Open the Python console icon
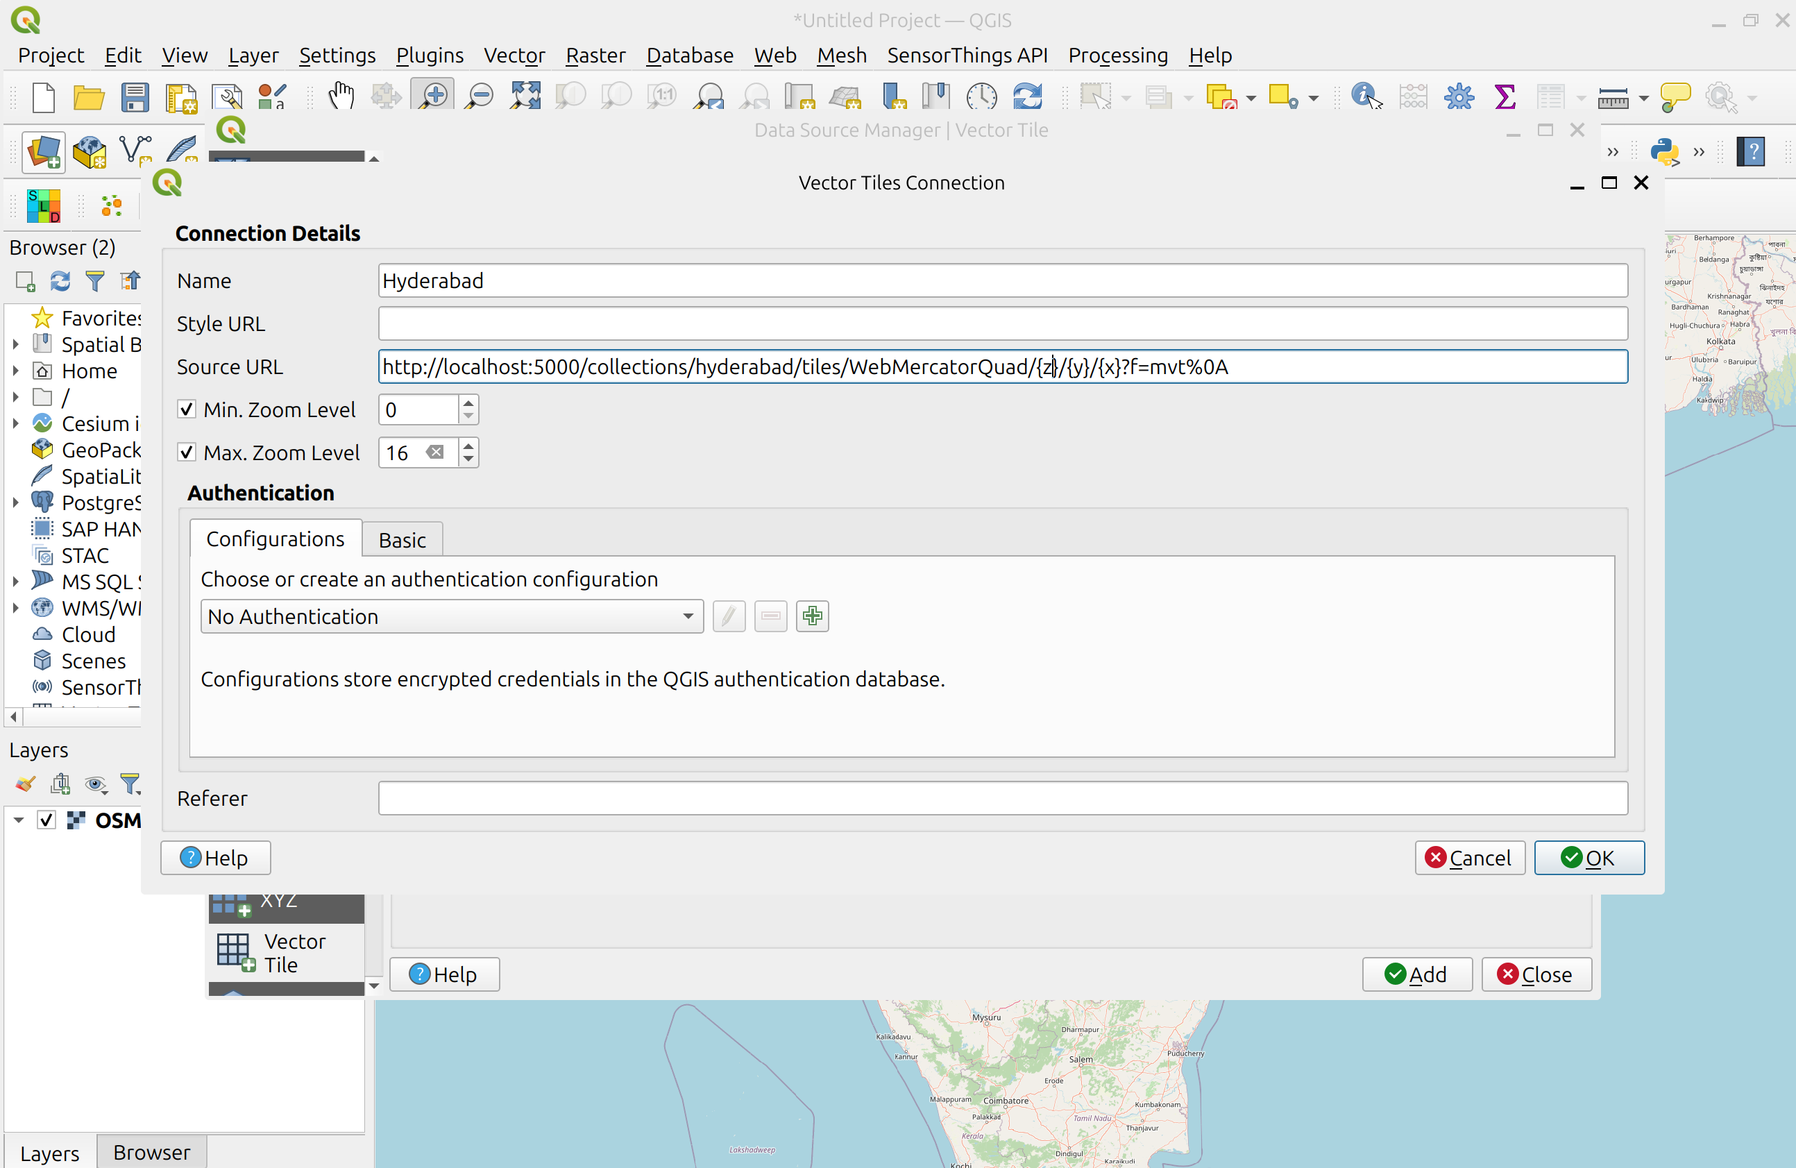Viewport: 1796px width, 1168px height. point(1665,152)
